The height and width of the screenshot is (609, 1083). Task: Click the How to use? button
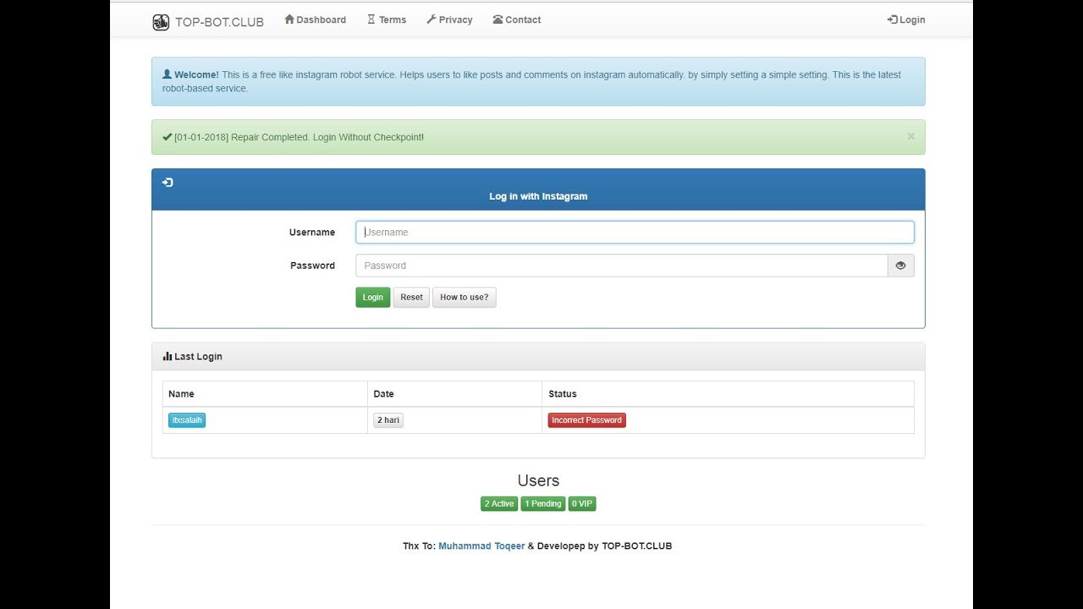[x=465, y=298]
